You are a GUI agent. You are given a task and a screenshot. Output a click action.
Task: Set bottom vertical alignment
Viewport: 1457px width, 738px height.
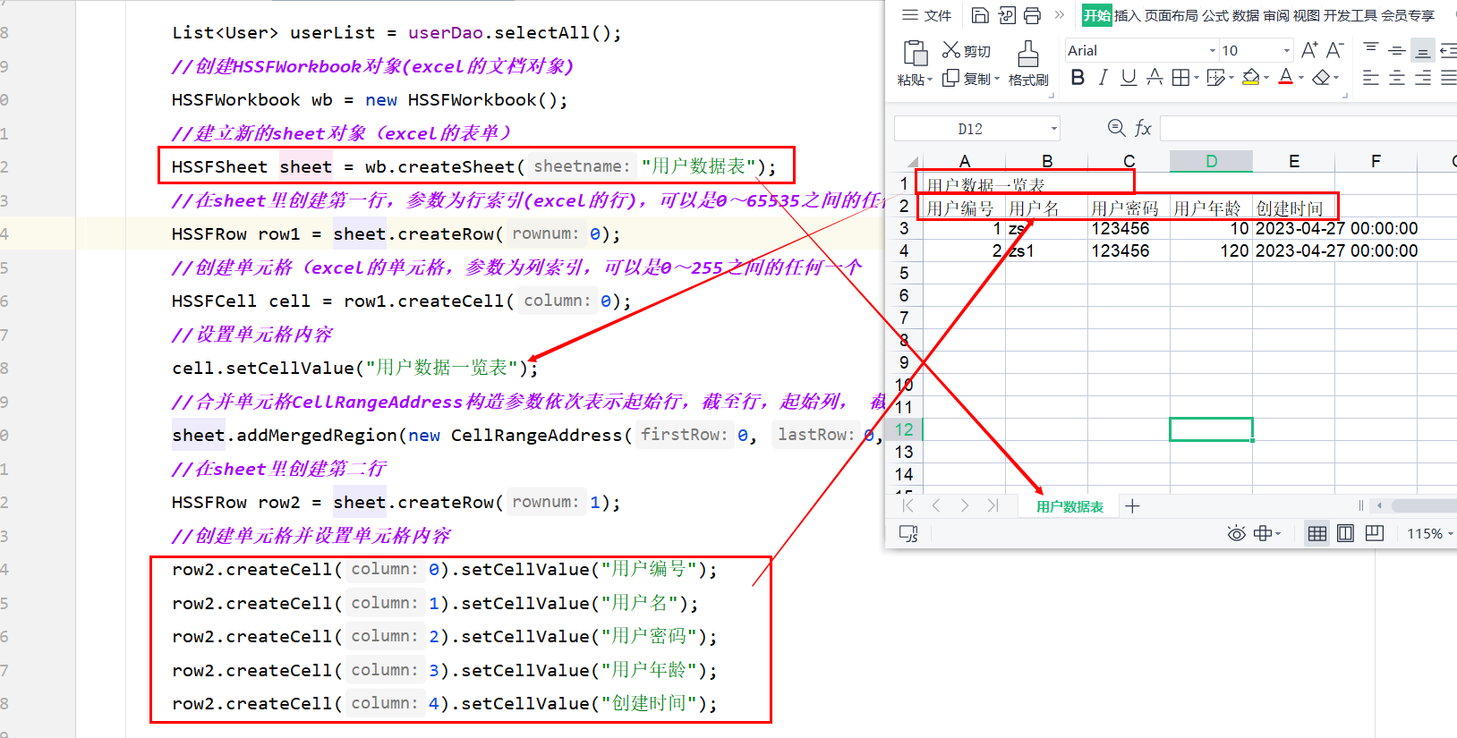coord(1422,51)
